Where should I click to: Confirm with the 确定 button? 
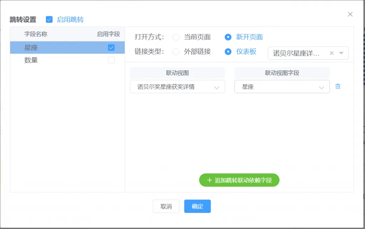(197, 206)
